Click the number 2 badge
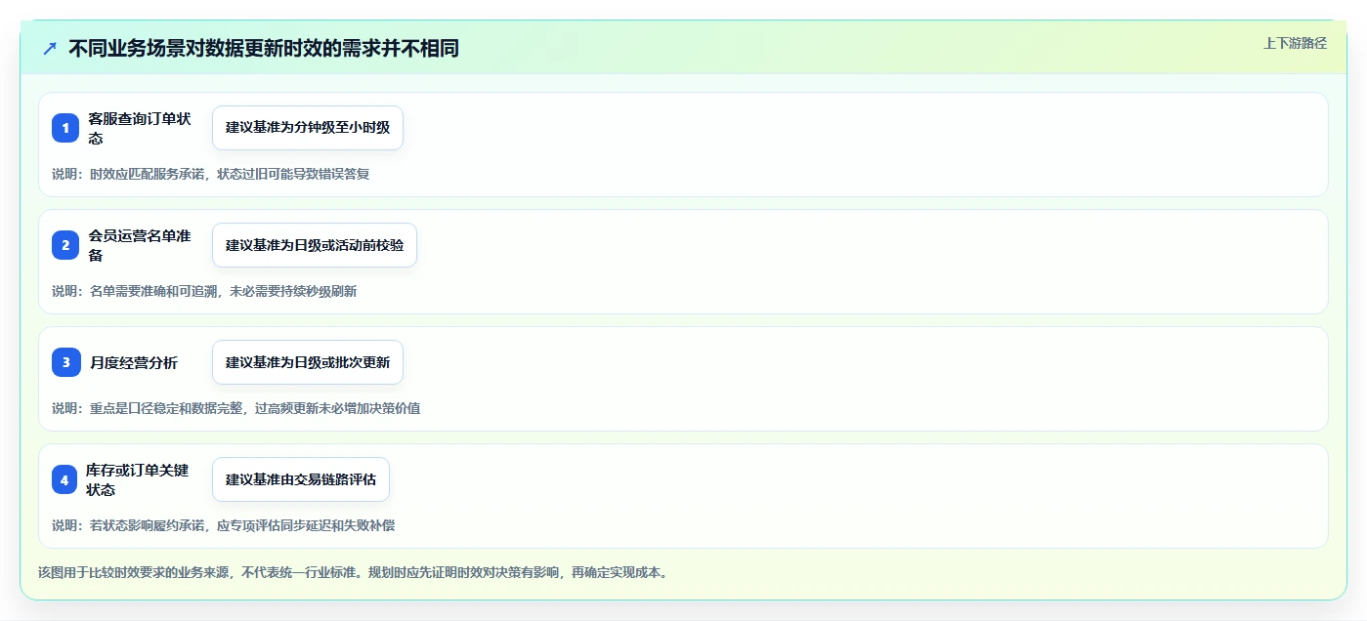1367x621 pixels. pyautogui.click(x=65, y=245)
